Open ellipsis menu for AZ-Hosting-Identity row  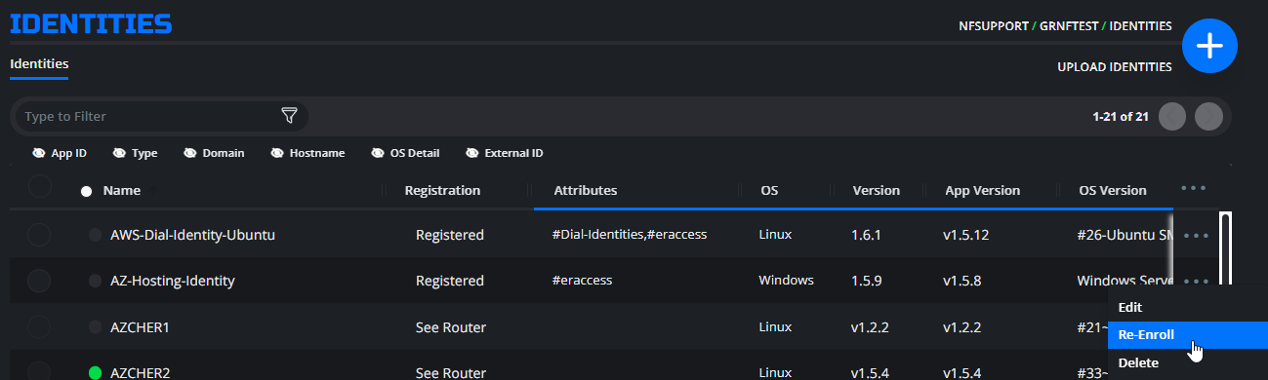coord(1196,281)
